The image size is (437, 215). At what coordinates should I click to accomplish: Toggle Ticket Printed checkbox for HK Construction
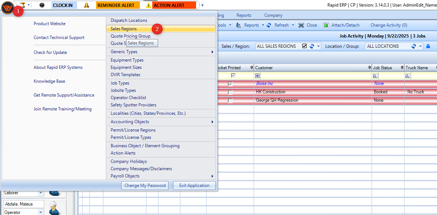coord(230,92)
